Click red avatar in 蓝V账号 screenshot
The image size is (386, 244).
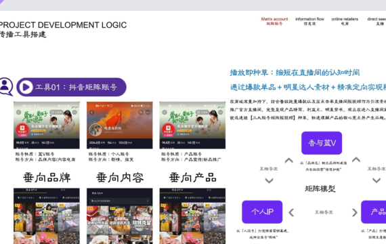[x=22, y=130]
